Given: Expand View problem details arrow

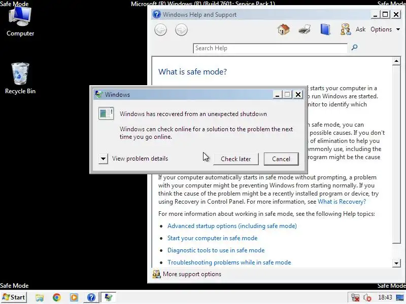Looking at the screenshot, I should click(103, 159).
